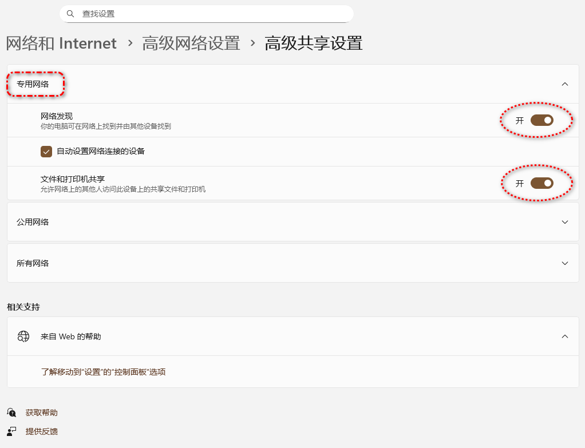The image size is (585, 448).
Task: Click the 提供反馈 person icon
Action: point(11,431)
